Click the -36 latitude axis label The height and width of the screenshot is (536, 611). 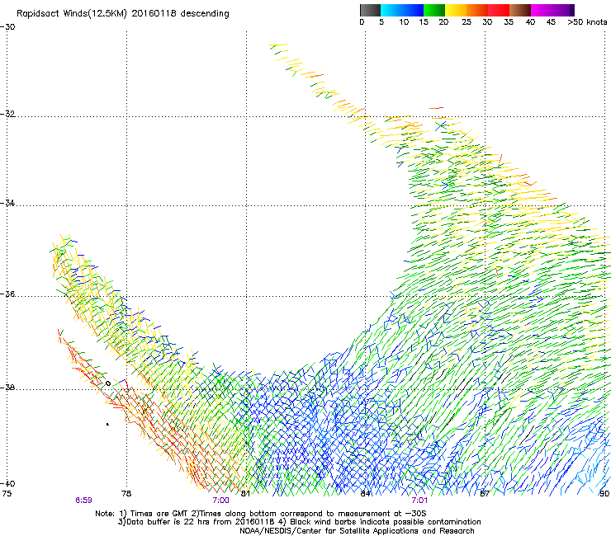coord(7,294)
